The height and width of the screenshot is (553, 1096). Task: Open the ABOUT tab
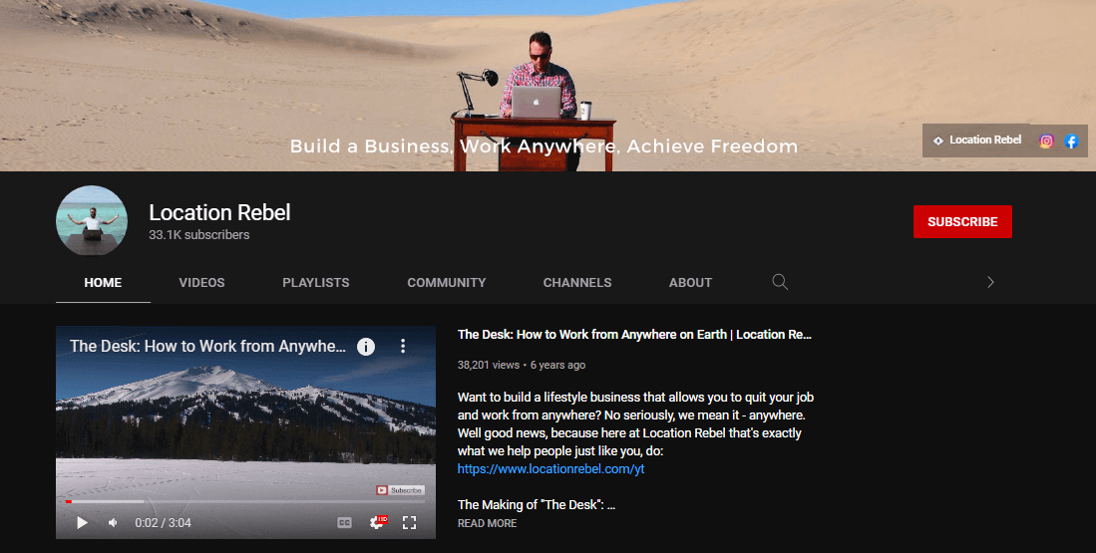[x=690, y=283]
